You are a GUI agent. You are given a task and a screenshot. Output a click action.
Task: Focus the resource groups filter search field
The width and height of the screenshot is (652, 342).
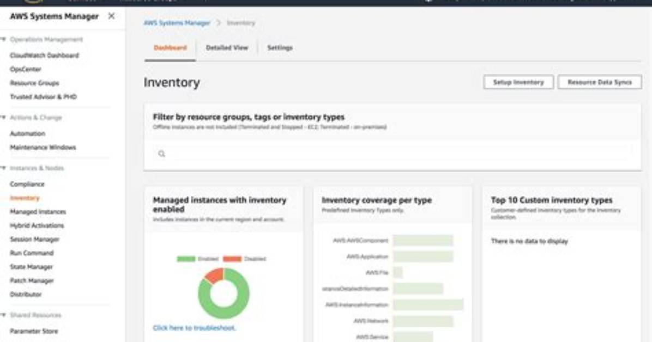[x=392, y=154]
